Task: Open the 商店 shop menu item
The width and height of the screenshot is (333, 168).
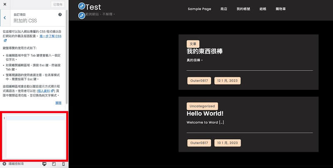Action: click(x=224, y=9)
